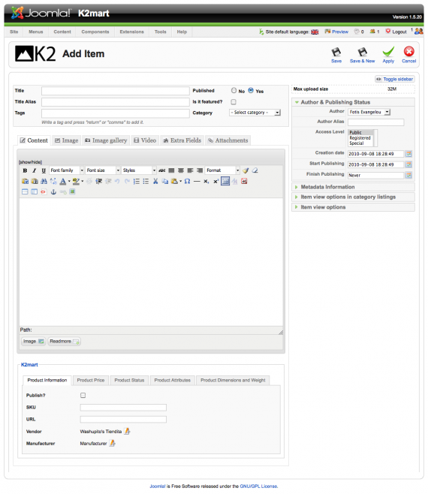The image size is (428, 494).
Task: Collapse the Author & Publishing Status section
Action: (x=353, y=102)
